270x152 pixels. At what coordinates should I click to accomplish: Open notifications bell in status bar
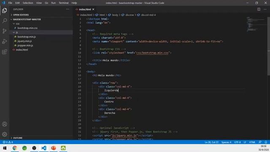tap(266, 142)
